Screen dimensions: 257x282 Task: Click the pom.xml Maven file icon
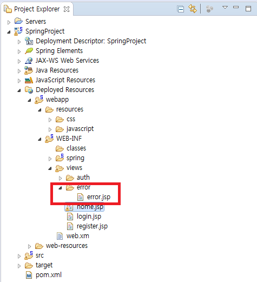tap(29, 275)
